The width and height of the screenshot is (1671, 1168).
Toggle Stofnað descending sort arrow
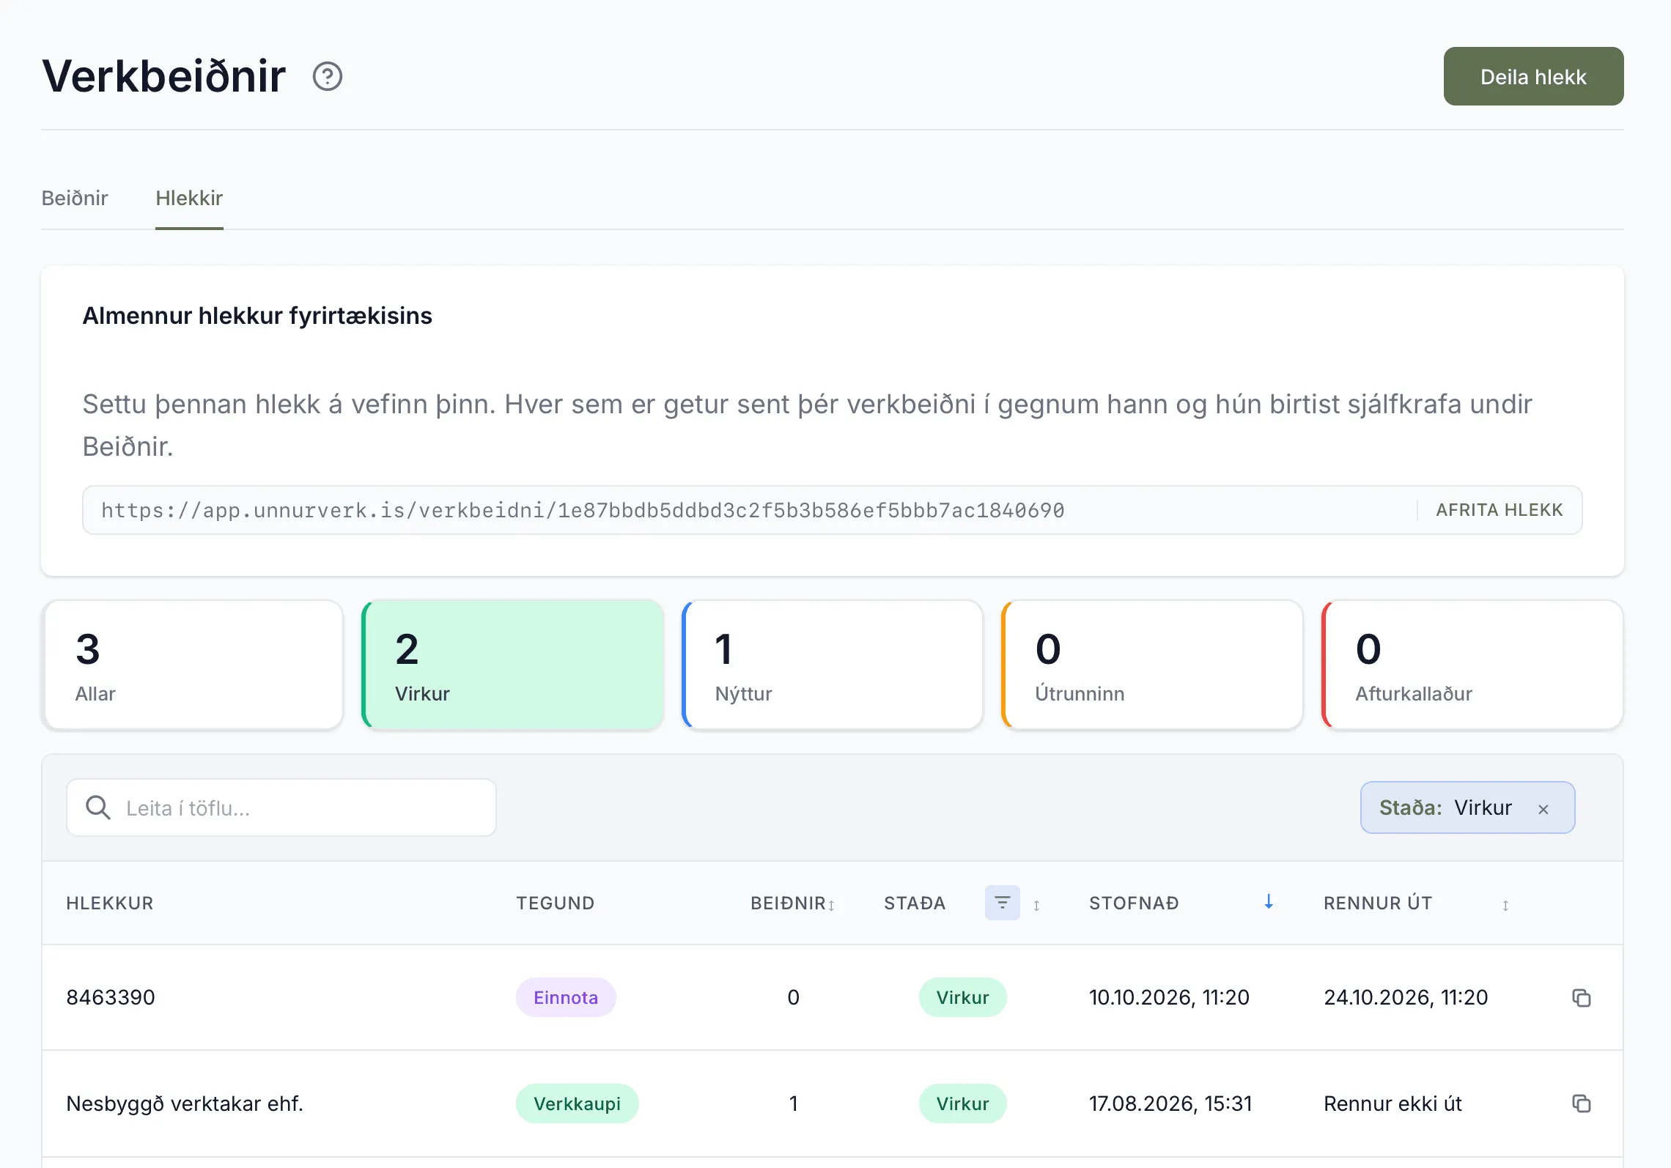tap(1269, 902)
